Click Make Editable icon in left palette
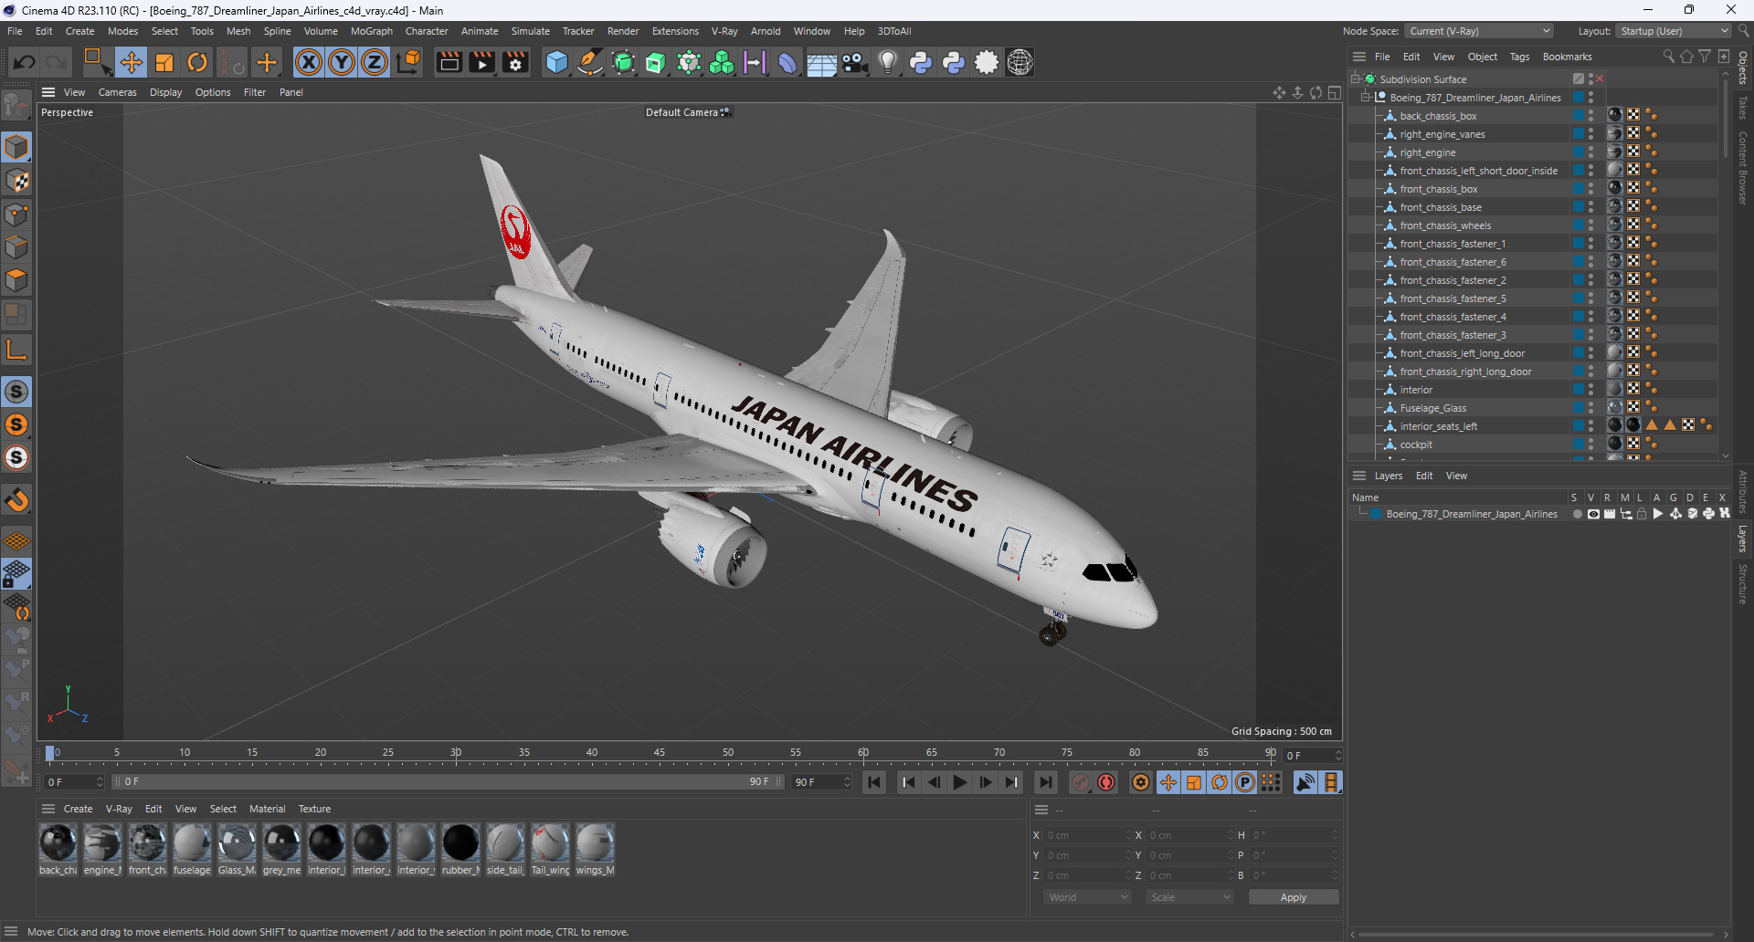Viewport: 1754px width, 942px height. [x=16, y=107]
